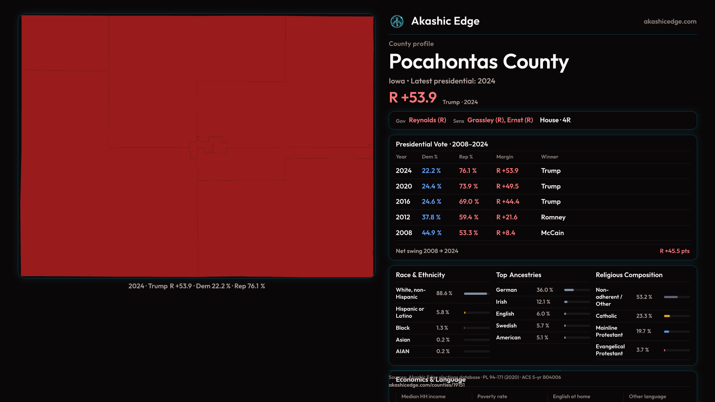The image size is (715, 402).
Task: Click the Economics & Language heading
Action: (x=430, y=380)
